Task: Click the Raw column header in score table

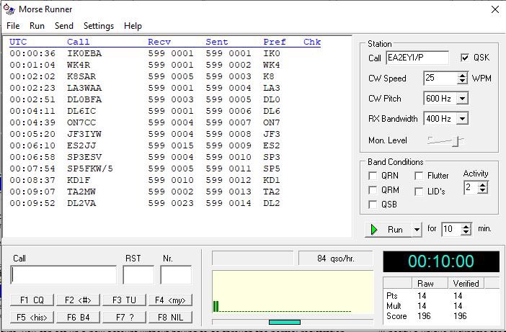Action: click(430, 283)
